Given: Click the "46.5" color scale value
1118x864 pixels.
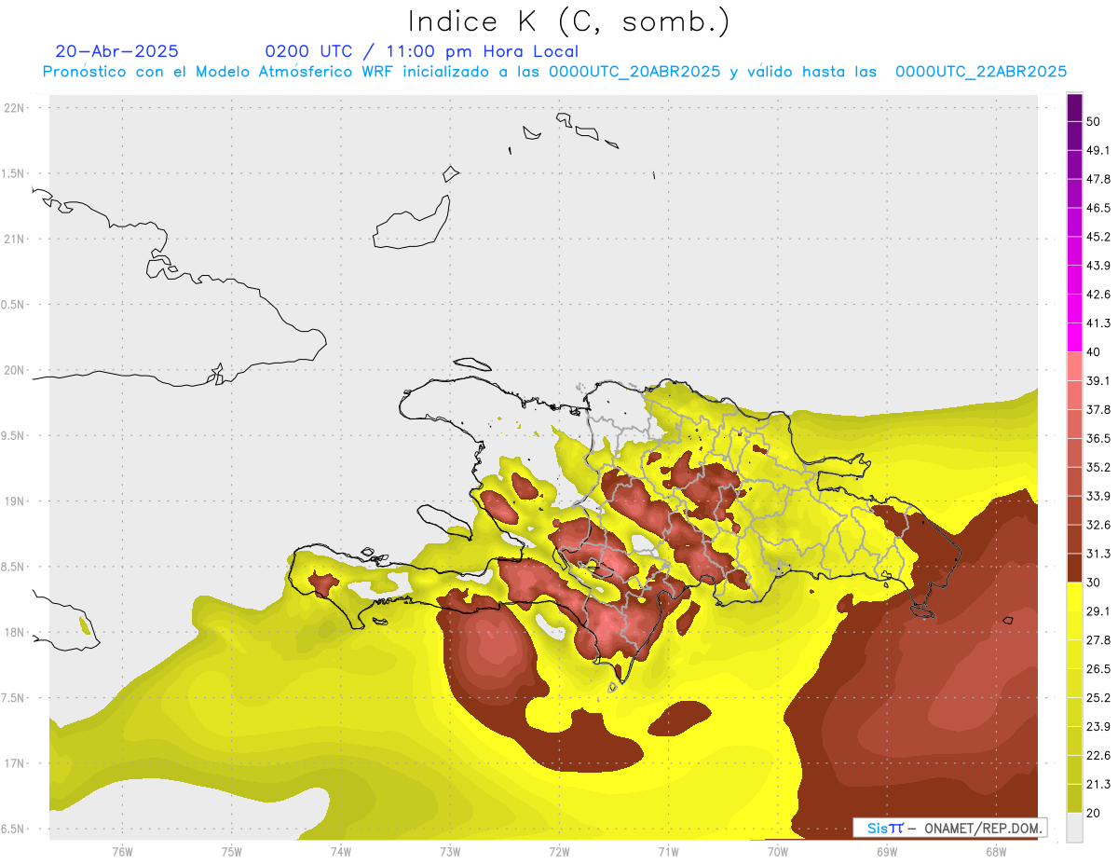Looking at the screenshot, I should tap(1098, 208).
